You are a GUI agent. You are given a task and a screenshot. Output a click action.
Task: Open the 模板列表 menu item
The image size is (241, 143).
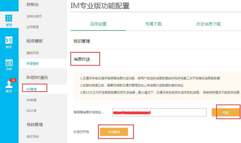pyautogui.click(x=33, y=53)
